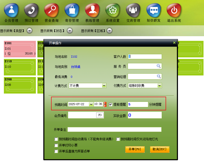Click F3 member lookup button
Image resolution: width=204 pixels, height=161 pixels.
(x=100, y=115)
